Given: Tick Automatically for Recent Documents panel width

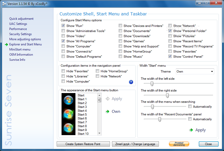Looking at the screenshot, I should [190, 119].
